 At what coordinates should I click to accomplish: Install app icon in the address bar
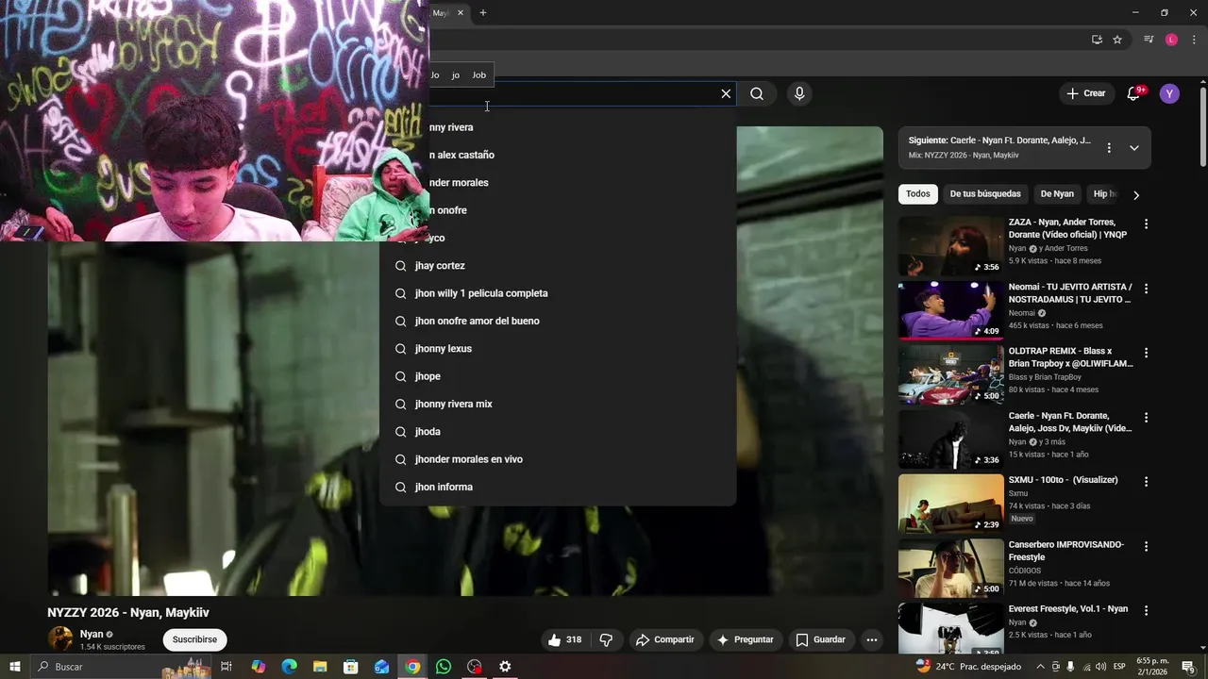1097,40
